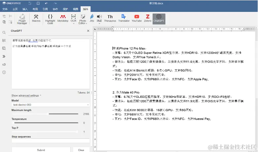Image resolution: width=258 pixels, height=152 pixels.
Task: Click the Tokens: 84 counter text
Action: pyautogui.click(x=84, y=93)
